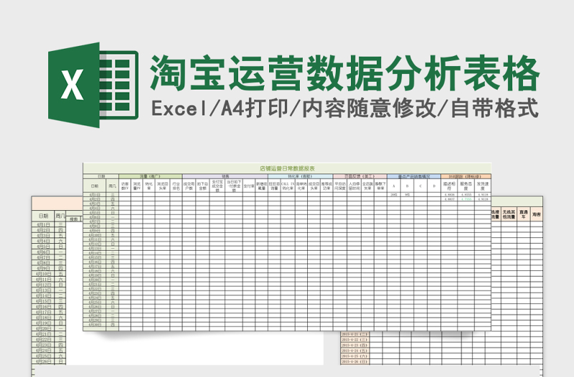
Task: Select the 2015-4-24 (五) date row
Action: (354, 350)
